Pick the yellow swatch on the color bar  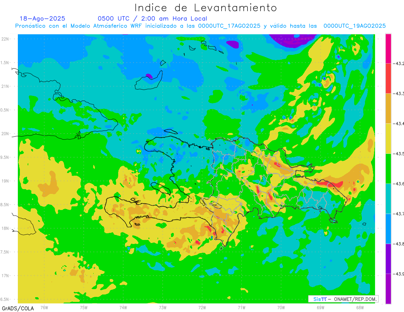pos(388,138)
